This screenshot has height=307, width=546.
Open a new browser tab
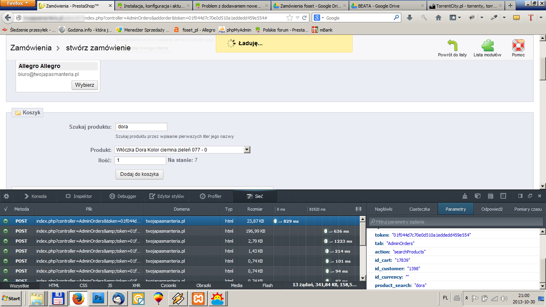[x=510, y=6]
